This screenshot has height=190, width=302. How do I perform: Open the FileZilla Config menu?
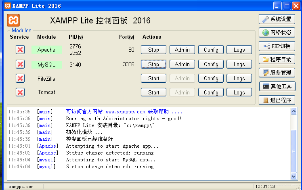click(211, 78)
